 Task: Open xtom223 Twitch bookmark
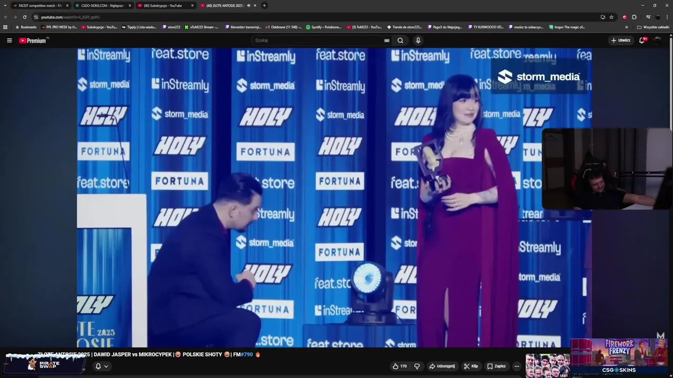[171, 27]
